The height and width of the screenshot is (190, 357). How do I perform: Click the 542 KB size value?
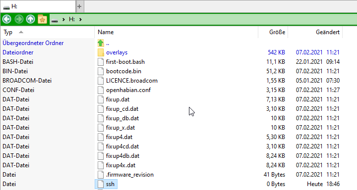tap(276, 52)
